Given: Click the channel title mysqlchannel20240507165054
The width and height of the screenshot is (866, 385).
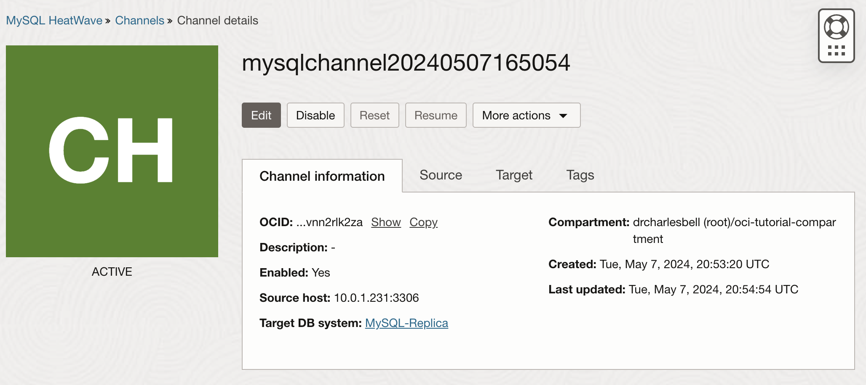Looking at the screenshot, I should [x=406, y=63].
